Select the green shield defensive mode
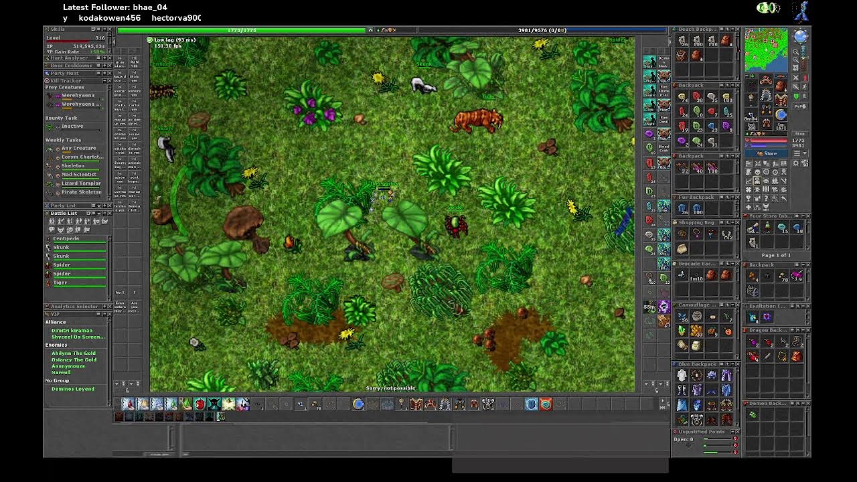 tap(795, 96)
